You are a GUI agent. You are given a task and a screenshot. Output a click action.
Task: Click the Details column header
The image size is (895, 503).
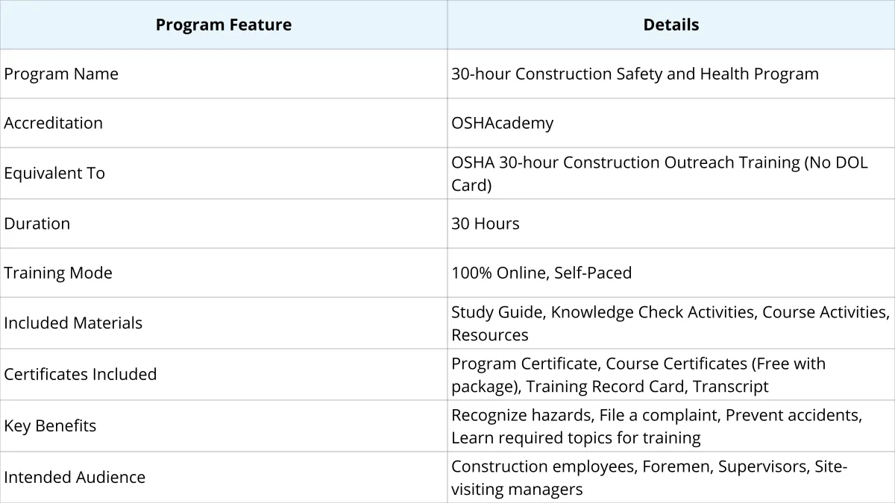click(671, 25)
